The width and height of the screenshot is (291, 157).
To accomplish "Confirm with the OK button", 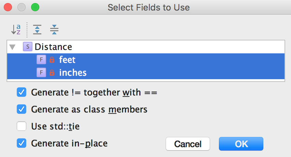I will pos(241,144).
